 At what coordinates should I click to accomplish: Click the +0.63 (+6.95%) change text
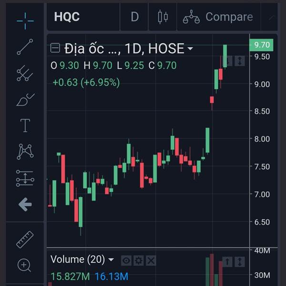click(x=86, y=82)
